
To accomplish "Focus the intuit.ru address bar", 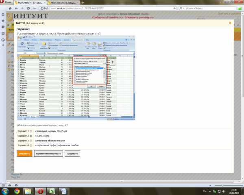I will click(111, 9).
